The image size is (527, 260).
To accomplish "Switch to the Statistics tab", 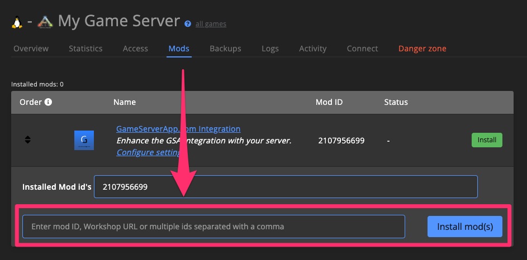I will 86,49.
